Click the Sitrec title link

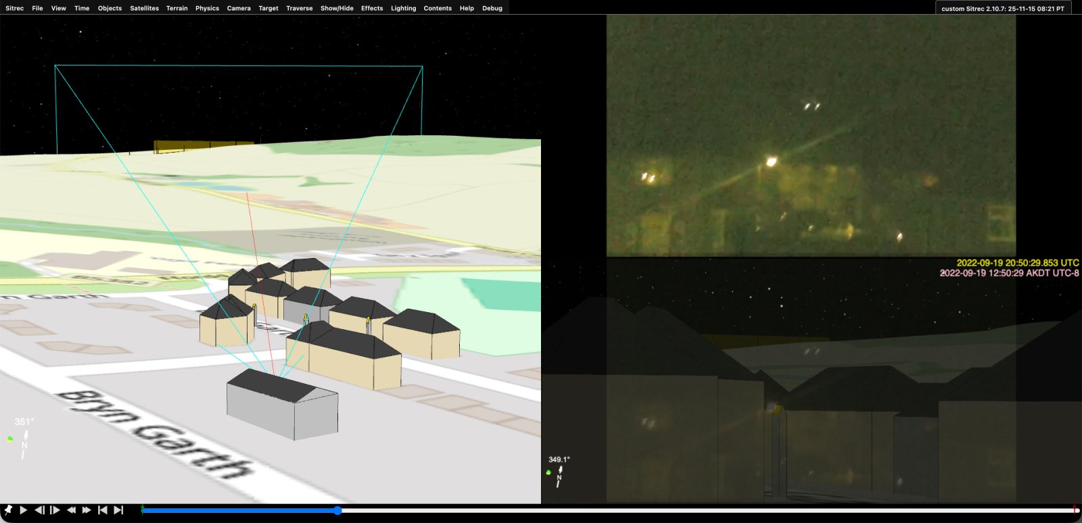tap(14, 8)
